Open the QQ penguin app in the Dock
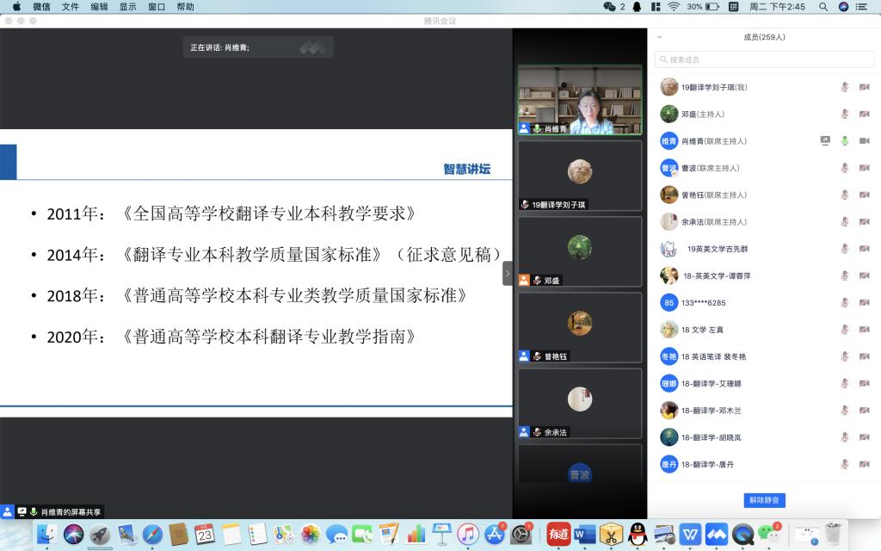This screenshot has width=881, height=551. click(x=637, y=535)
